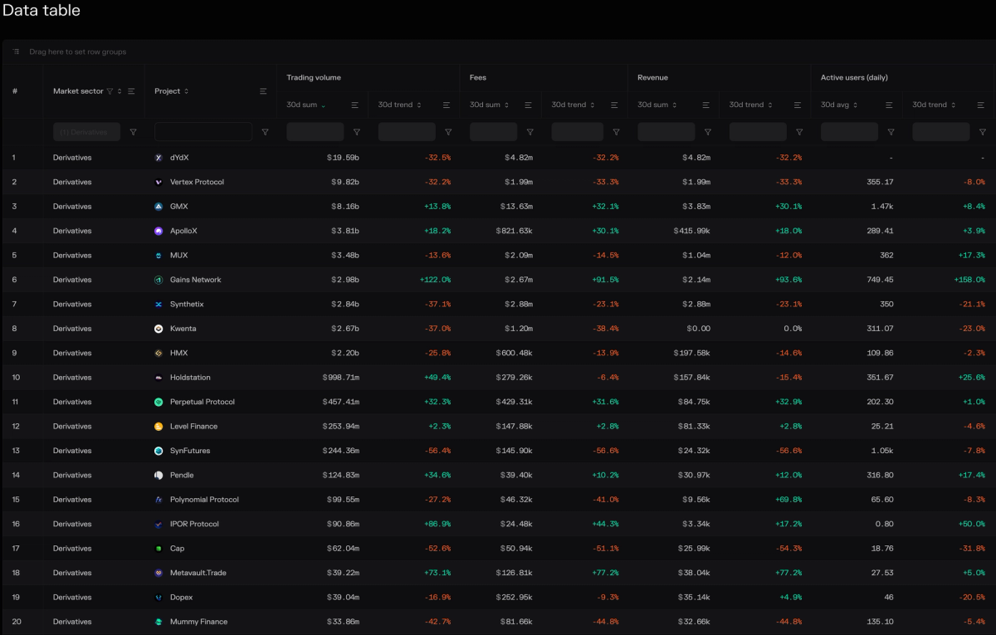Click the Level Finance logo icon
The height and width of the screenshot is (635, 996).
159,427
